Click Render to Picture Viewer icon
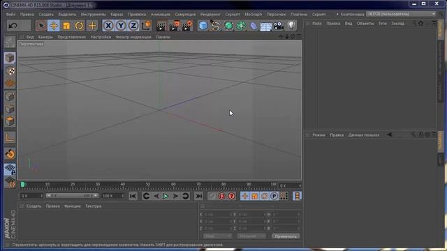This screenshot has height=251, width=447. click(174, 26)
